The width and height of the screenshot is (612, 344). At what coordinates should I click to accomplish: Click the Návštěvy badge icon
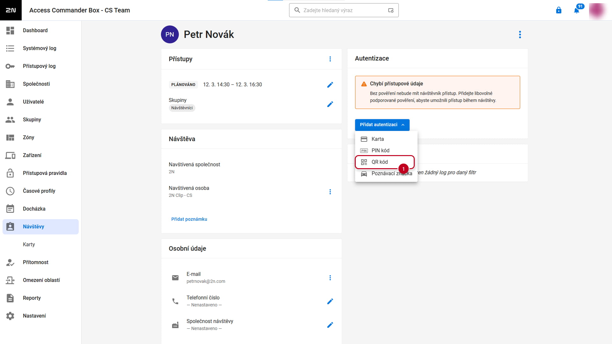10,226
